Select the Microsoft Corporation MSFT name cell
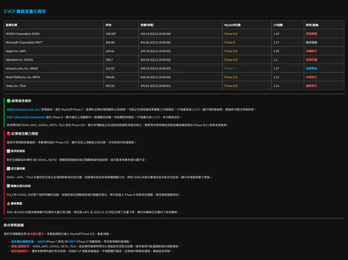Image resolution: width=348 pixels, height=260 pixels. [x=54, y=42]
